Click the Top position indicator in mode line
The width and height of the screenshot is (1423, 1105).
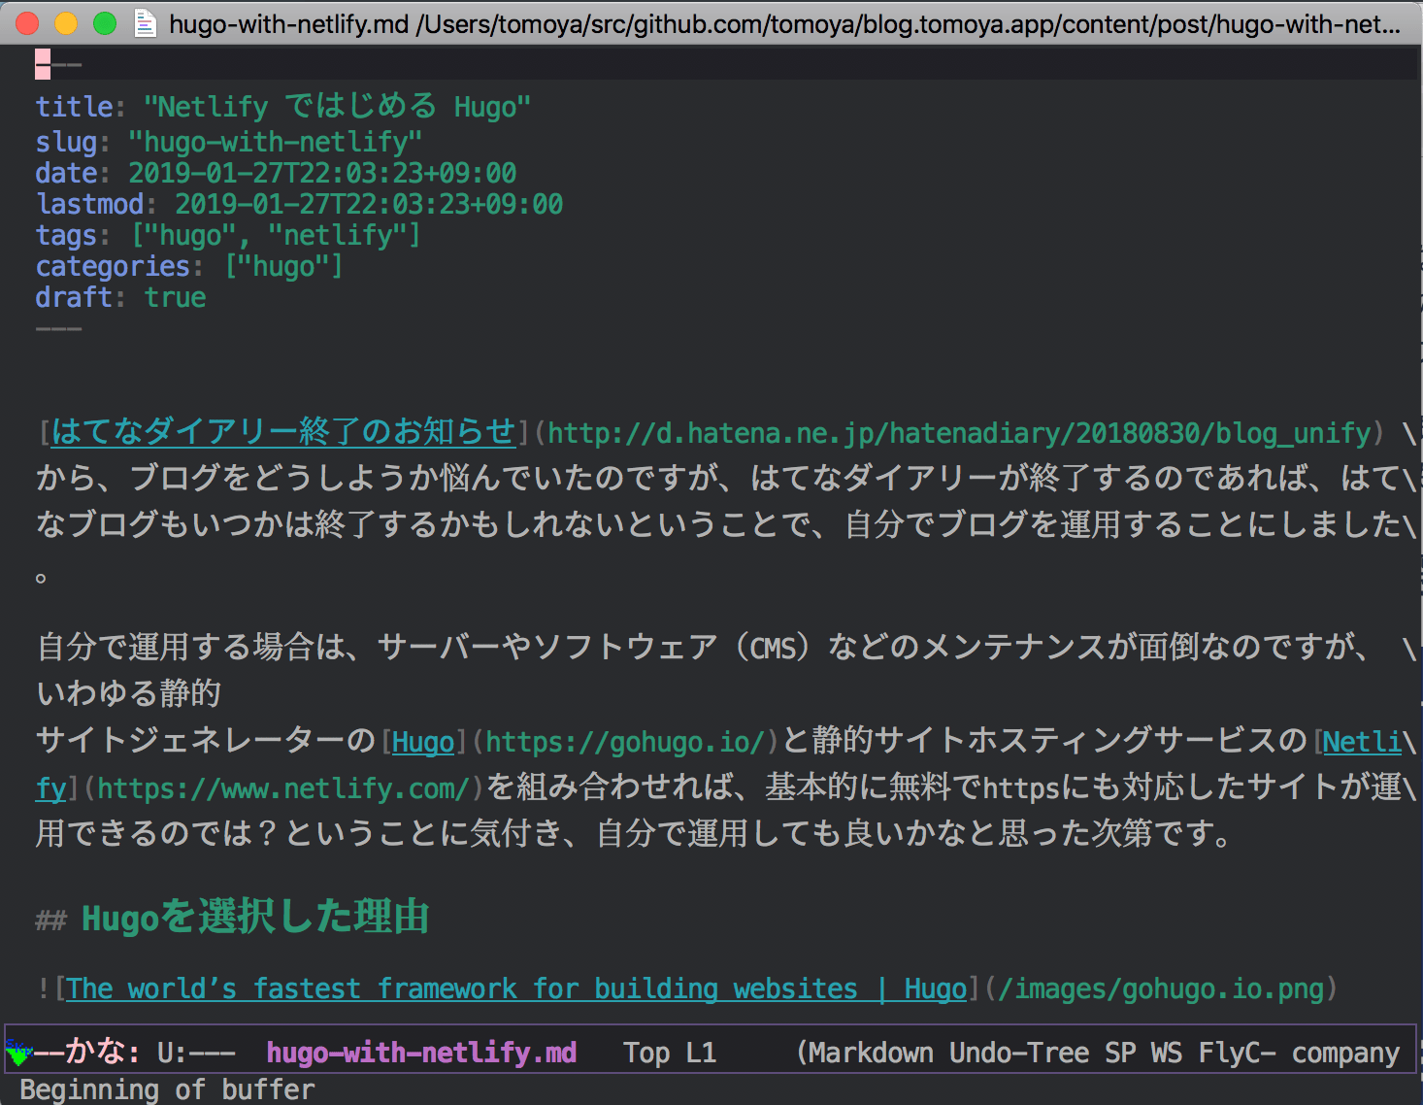pos(646,1053)
